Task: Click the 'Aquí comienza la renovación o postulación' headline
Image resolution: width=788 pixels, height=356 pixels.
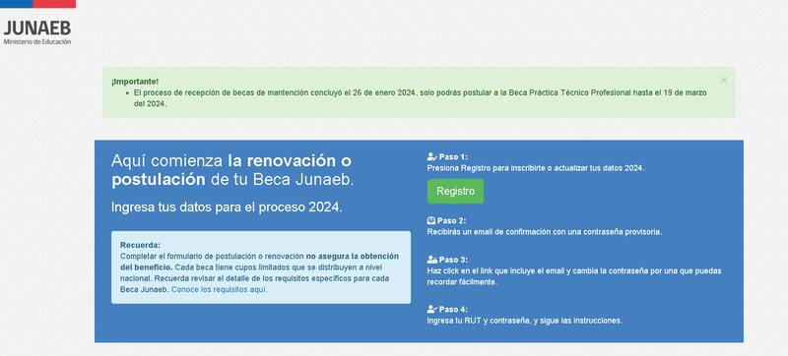Action: click(x=232, y=170)
